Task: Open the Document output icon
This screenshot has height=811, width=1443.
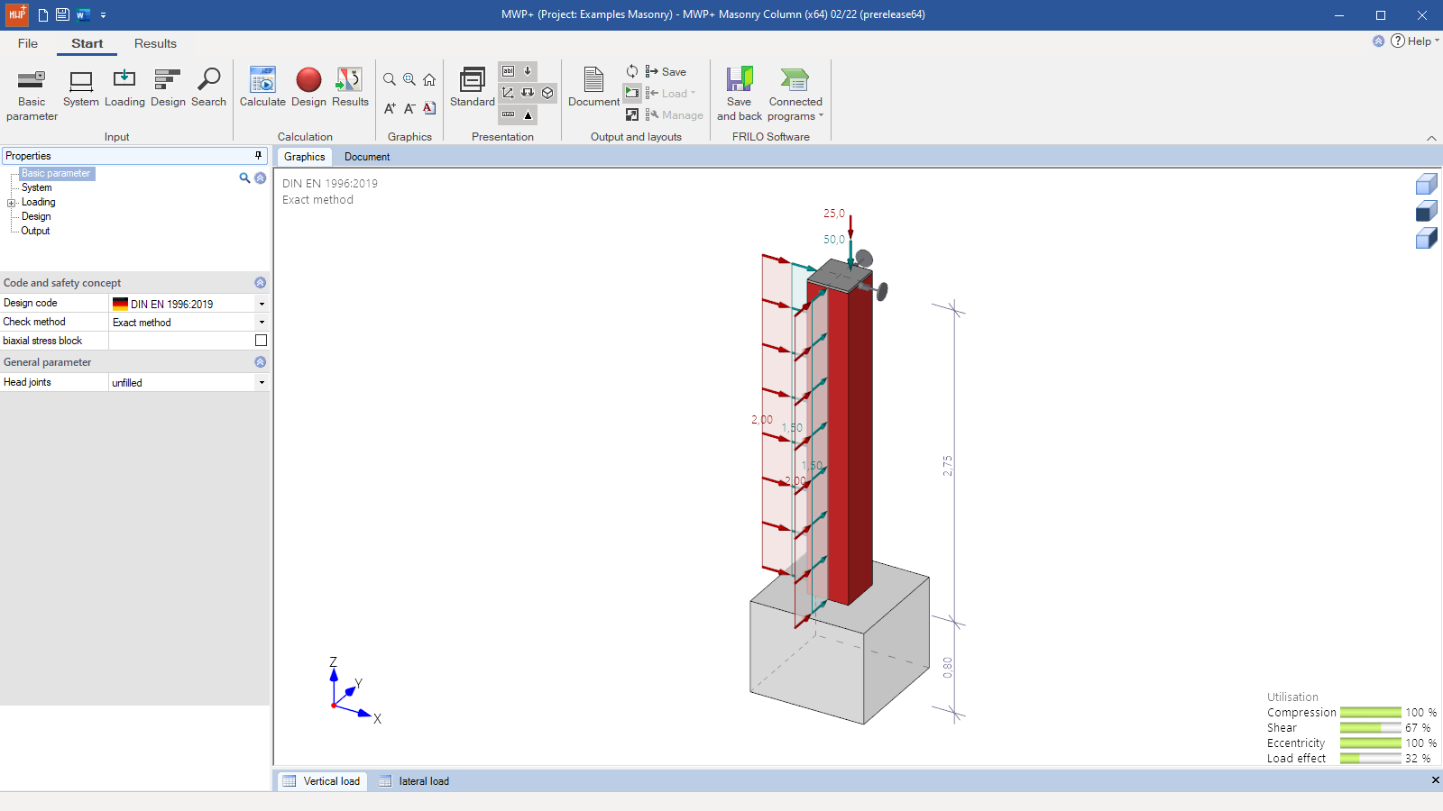Action: coord(593,87)
